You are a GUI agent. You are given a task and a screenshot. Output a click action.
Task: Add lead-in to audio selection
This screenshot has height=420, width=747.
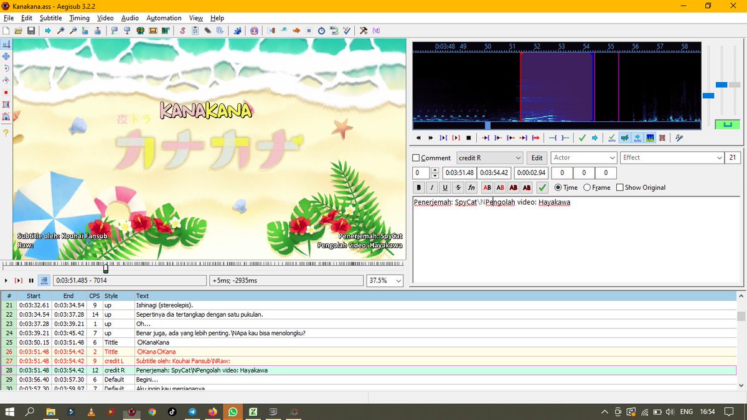[552, 138]
